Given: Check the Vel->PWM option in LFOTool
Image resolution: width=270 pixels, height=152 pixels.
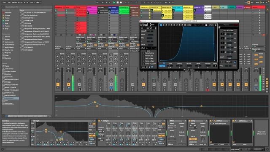Looking at the screenshot, I should (x=143, y=58).
